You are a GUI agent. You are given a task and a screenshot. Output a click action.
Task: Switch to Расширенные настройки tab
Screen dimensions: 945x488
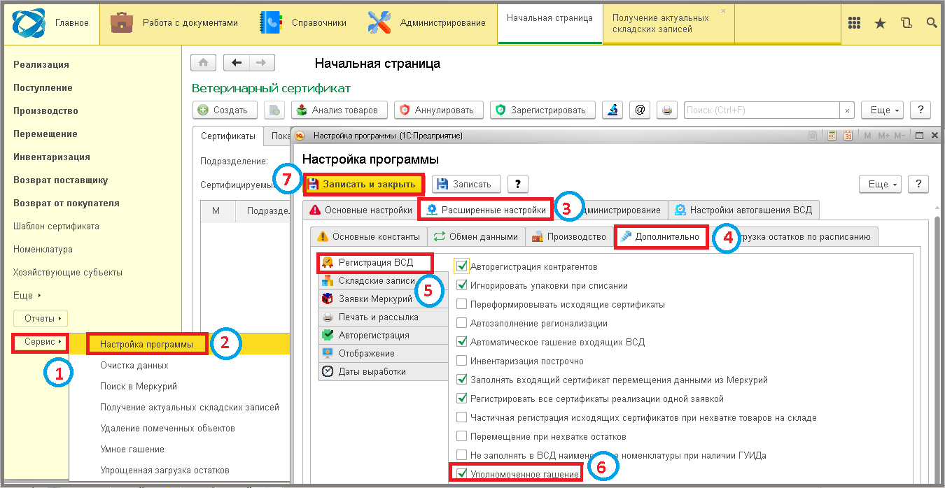point(486,209)
